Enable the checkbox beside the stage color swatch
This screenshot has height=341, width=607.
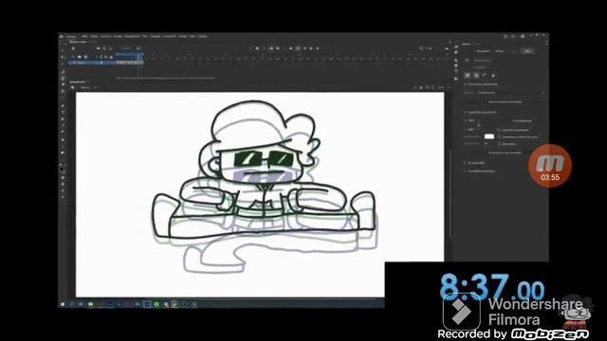[x=500, y=136]
